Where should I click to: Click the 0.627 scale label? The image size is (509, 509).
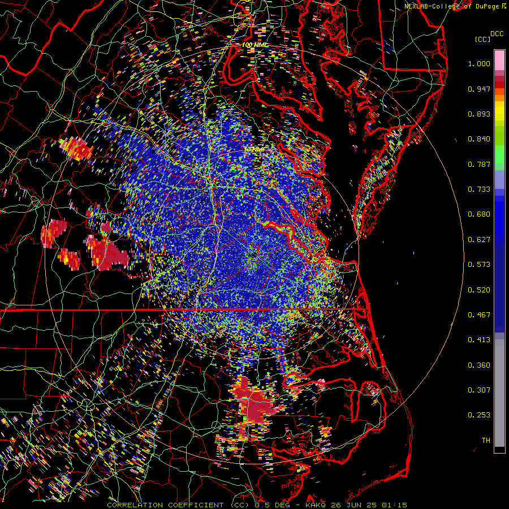[479, 240]
